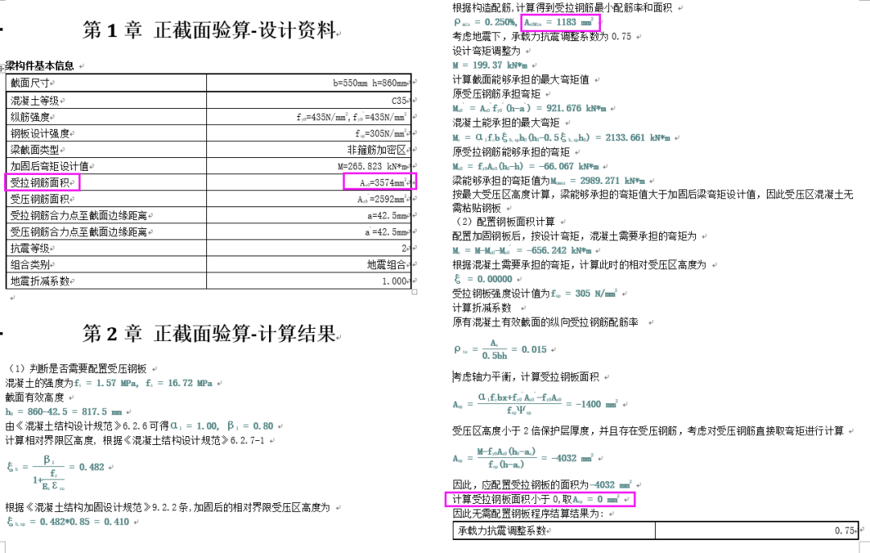Click table cell 受压钢筋面积
This screenshot has height=553, width=870.
[x=106, y=199]
